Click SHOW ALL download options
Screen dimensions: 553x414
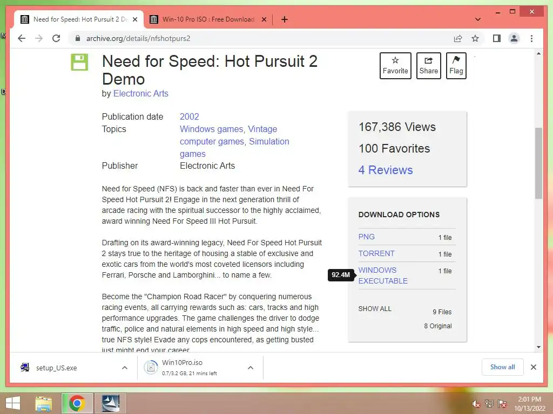click(x=375, y=309)
